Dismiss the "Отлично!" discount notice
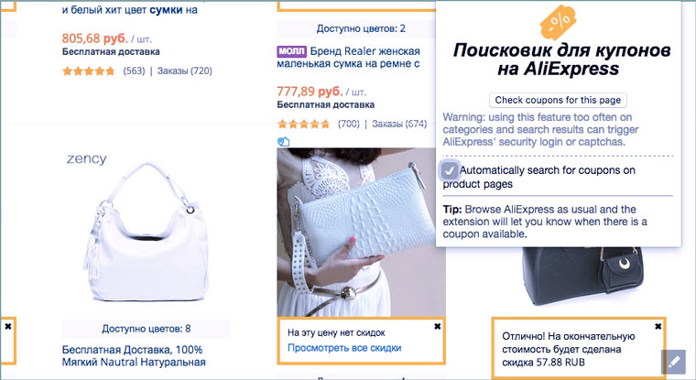 [x=658, y=327]
